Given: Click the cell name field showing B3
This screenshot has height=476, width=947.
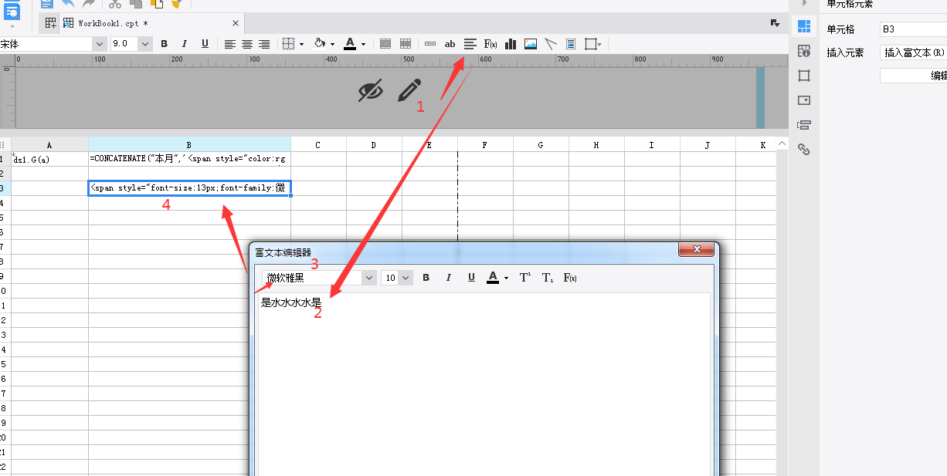Looking at the screenshot, I should tap(913, 29).
